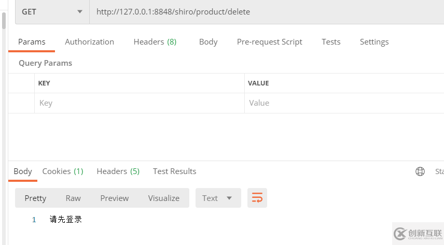Click the globe network icon
The height and width of the screenshot is (245, 444).
tap(420, 171)
